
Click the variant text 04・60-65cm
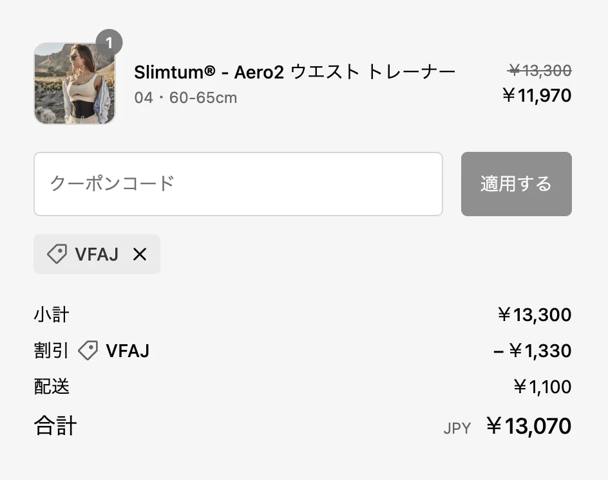click(x=184, y=98)
